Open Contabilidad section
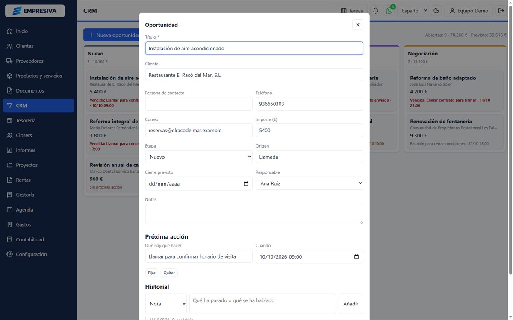Viewport: 513px width, 320px height. [38, 240]
